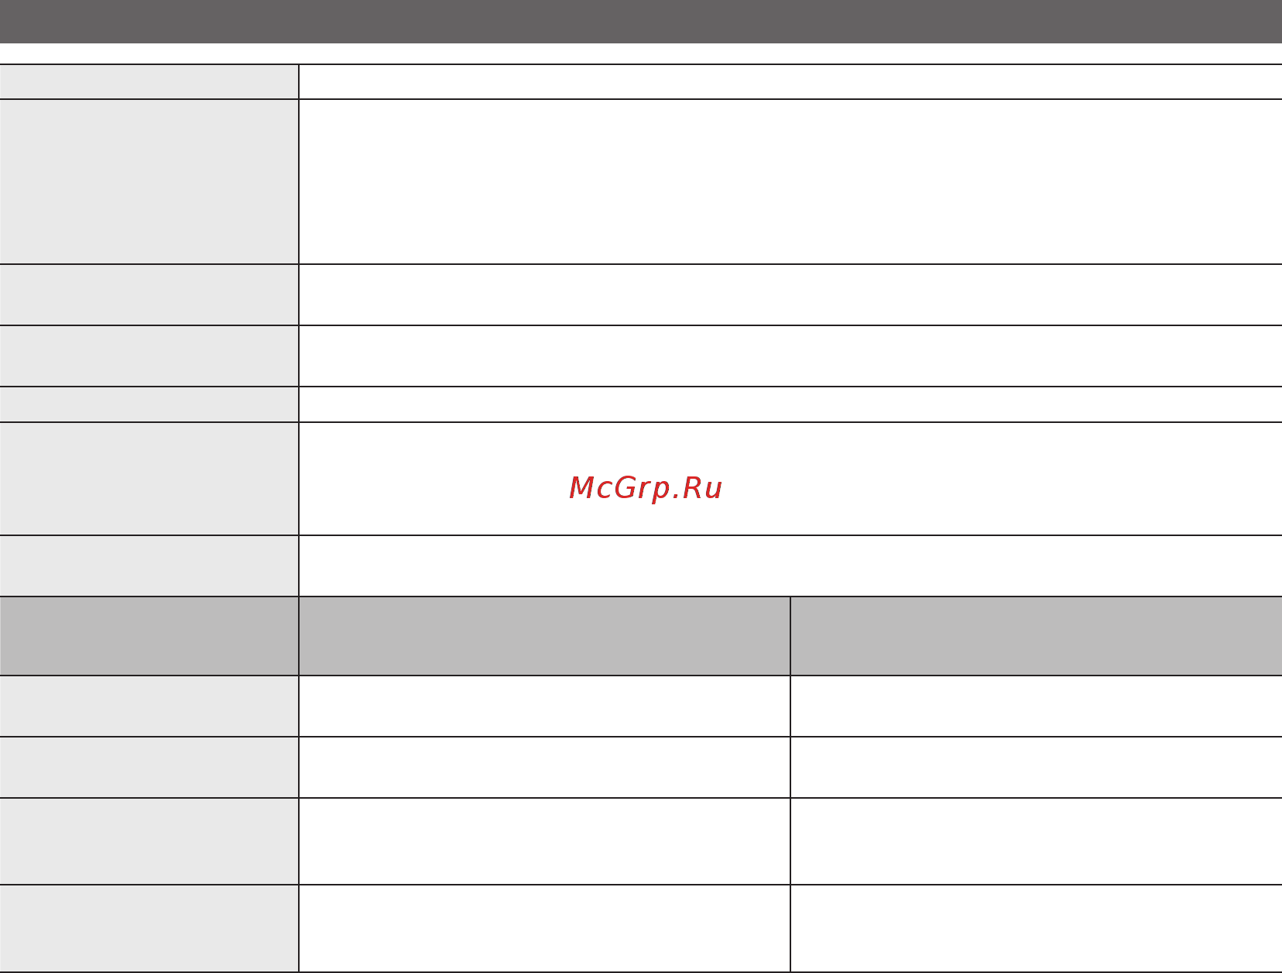The height and width of the screenshot is (973, 1282).
Task: Click the red McGrp.Ru watermark text
Action: point(646,488)
